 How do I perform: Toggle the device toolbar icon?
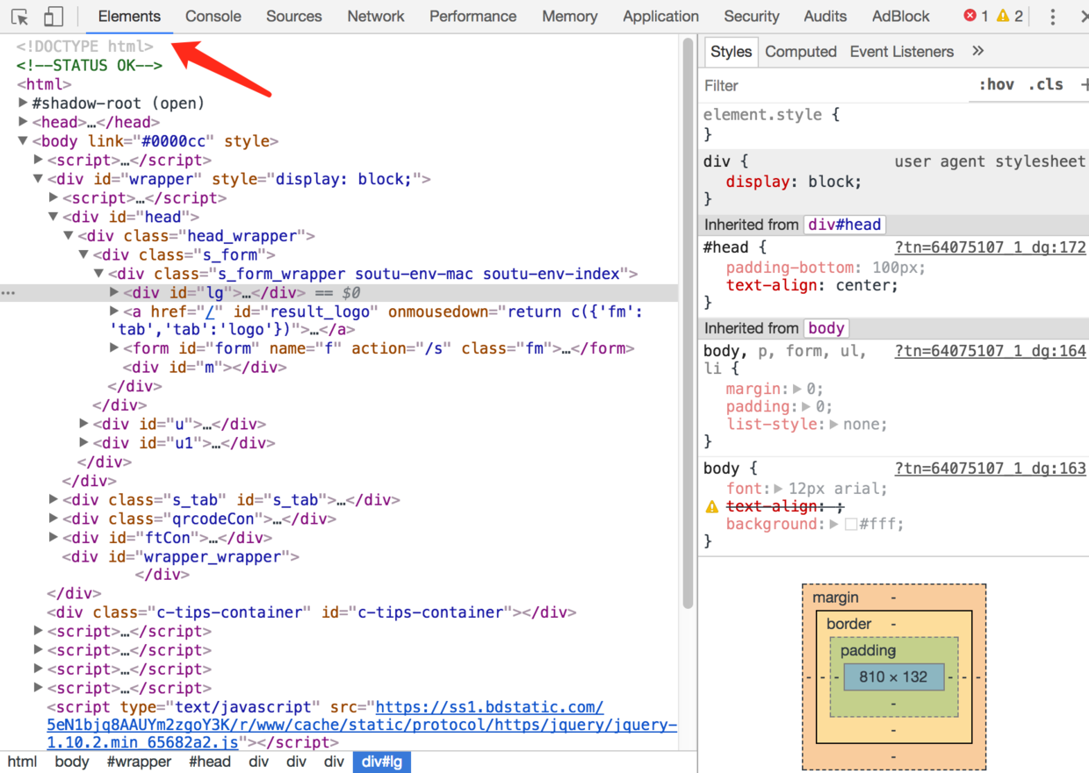click(54, 17)
